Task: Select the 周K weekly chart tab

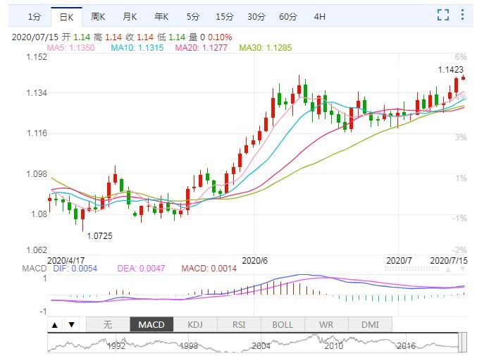Action: tap(99, 16)
